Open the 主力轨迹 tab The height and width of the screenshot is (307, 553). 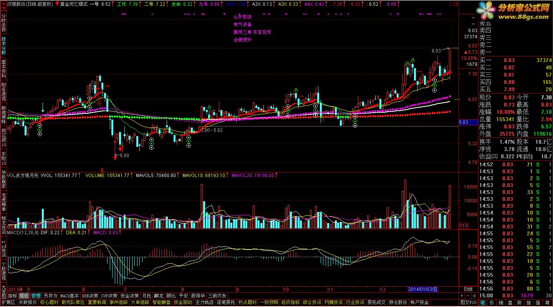point(204,302)
